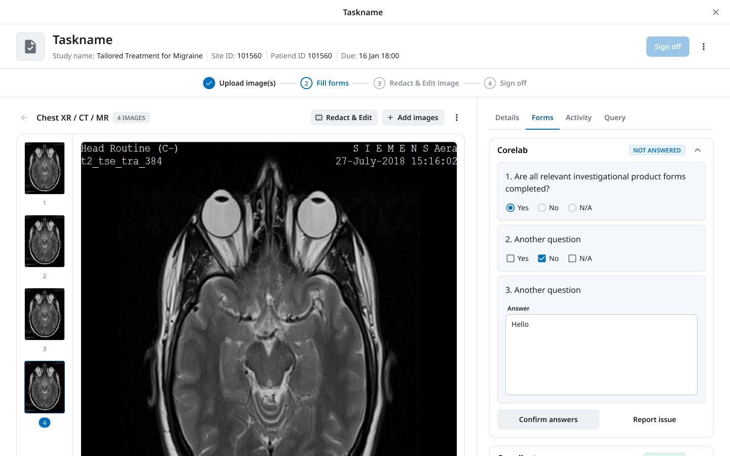730x456 pixels.
Task: Click Report issue
Action: (x=654, y=419)
